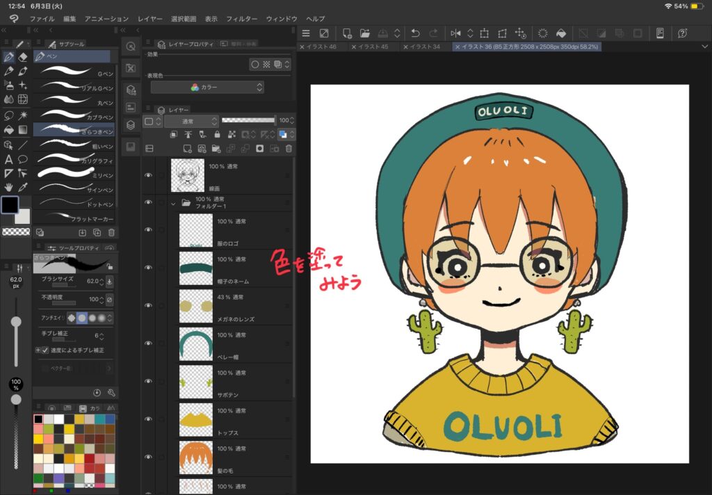
Task: Adjust the 不透明度 value stepper
Action: 102,300
